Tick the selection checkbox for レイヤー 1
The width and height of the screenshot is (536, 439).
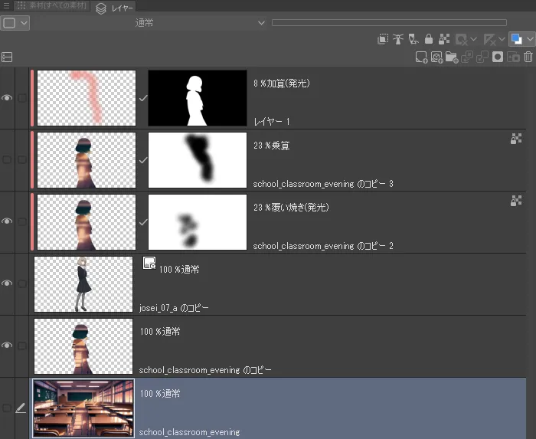click(22, 98)
